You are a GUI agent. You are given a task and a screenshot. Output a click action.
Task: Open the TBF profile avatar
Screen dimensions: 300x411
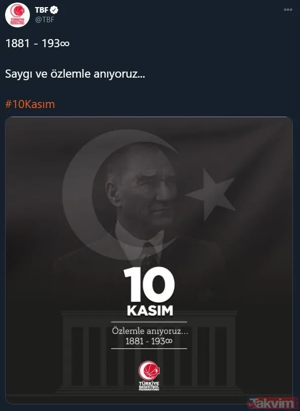click(17, 15)
